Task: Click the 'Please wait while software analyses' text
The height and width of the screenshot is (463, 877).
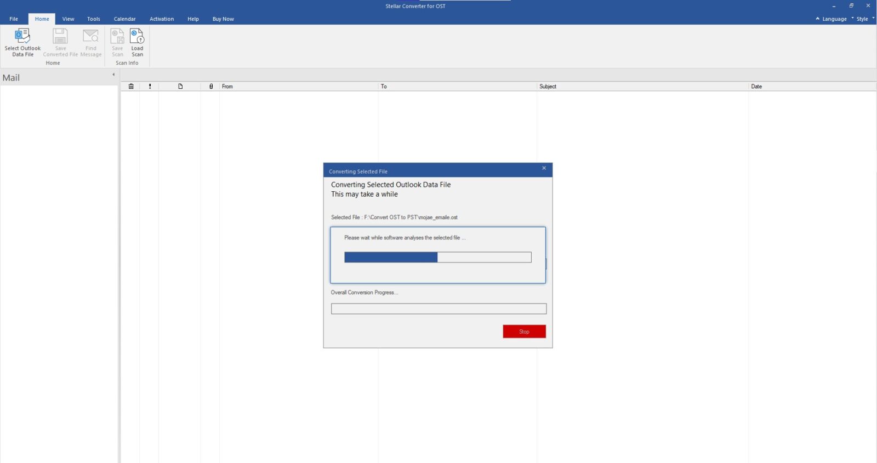Action: click(x=405, y=238)
